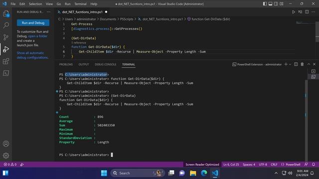Open terminal launch profile dropdown arrow
Viewport: 319px width, 179px height.
(x=290, y=64)
